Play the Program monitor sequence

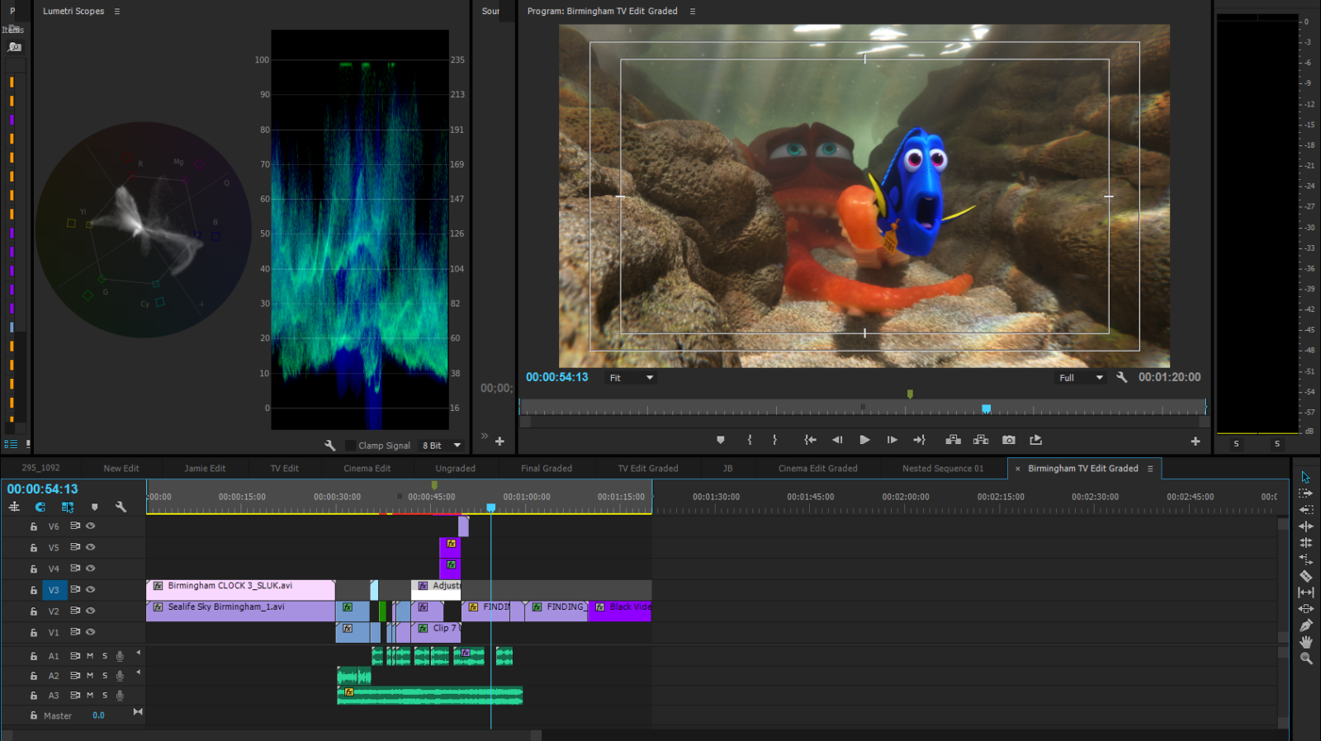864,440
